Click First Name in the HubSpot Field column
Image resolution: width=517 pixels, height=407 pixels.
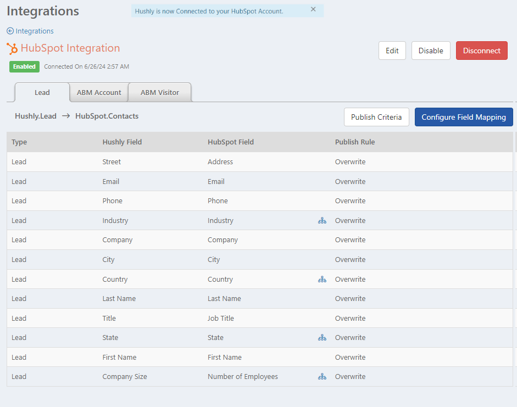click(x=225, y=357)
